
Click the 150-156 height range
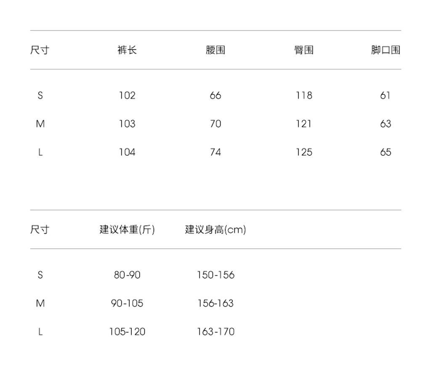(215, 275)
